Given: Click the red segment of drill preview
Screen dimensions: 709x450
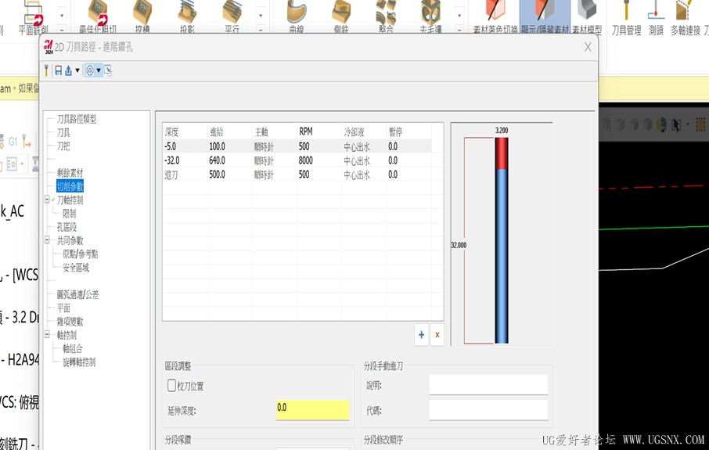Looking at the screenshot, I should (502, 153).
